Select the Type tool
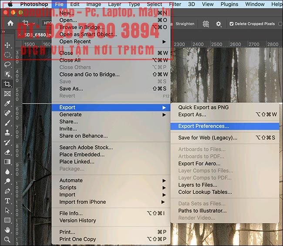 (x=7, y=201)
